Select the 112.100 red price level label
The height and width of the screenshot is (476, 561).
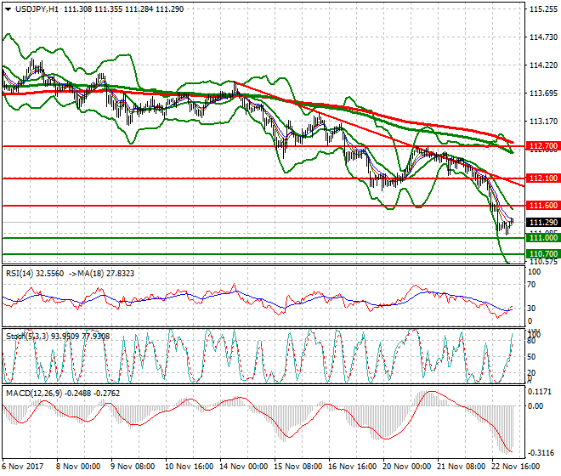tap(543, 178)
